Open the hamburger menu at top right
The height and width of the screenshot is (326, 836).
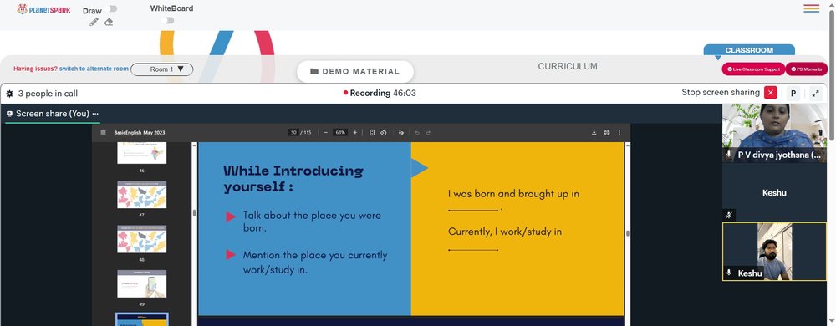[812, 8]
